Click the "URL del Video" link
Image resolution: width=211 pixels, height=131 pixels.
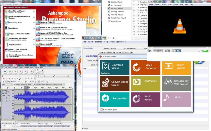[91, 56]
